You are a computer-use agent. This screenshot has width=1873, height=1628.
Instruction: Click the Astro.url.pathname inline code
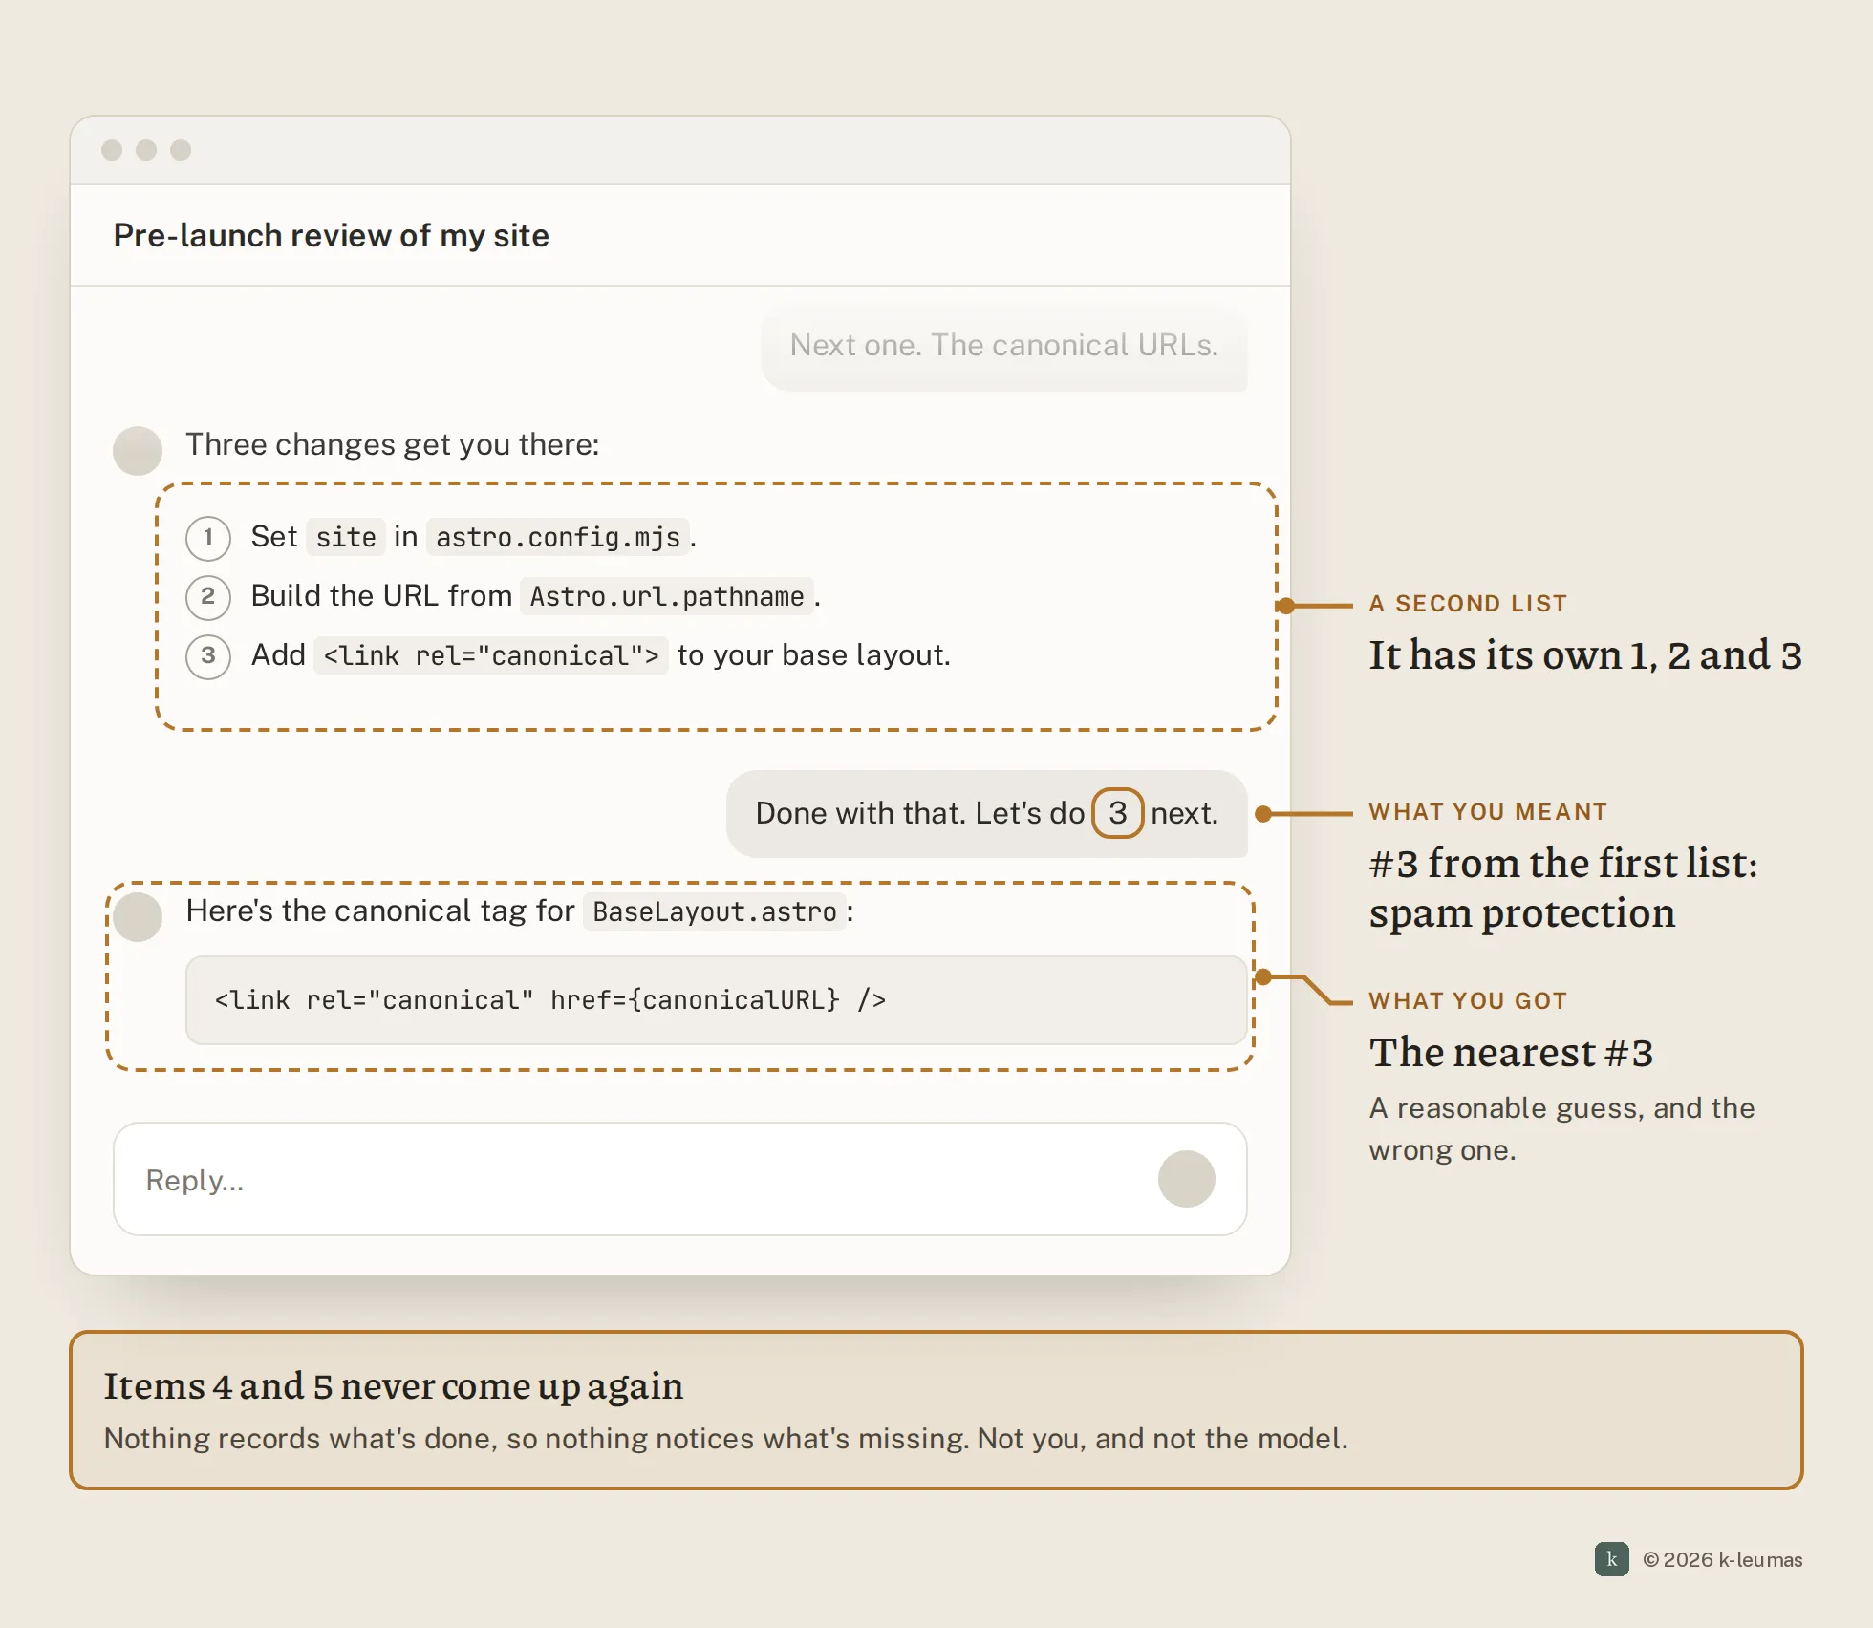[x=667, y=597]
